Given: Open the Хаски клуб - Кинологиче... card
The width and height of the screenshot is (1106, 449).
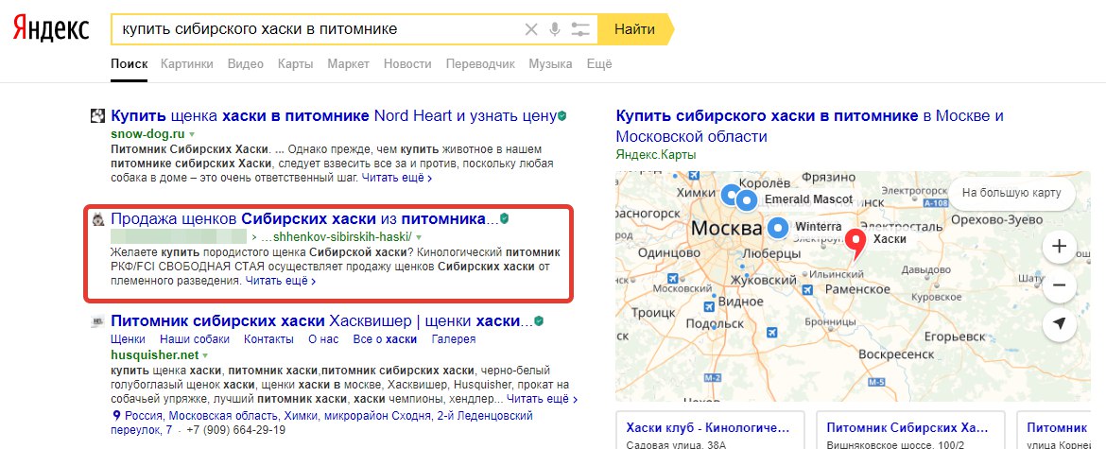Looking at the screenshot, I should (710, 429).
